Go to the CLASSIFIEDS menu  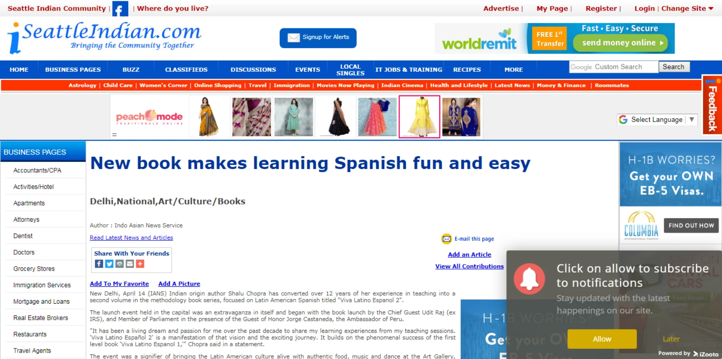click(x=186, y=70)
